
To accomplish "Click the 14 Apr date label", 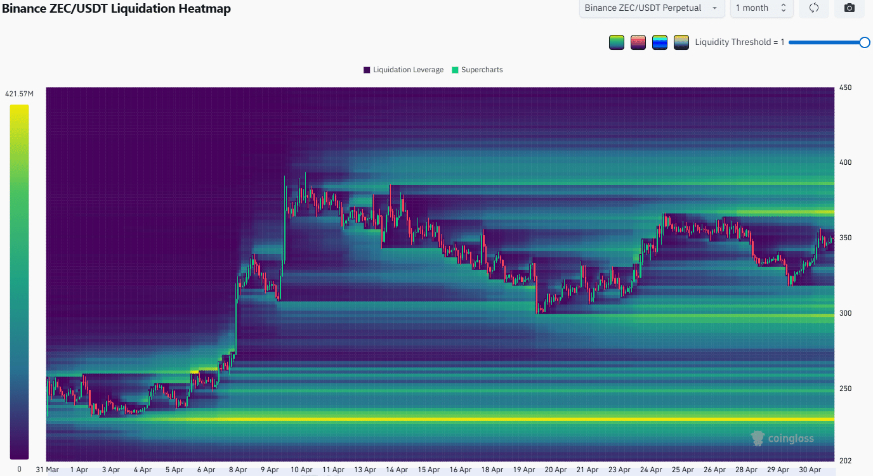I will 397,470.
